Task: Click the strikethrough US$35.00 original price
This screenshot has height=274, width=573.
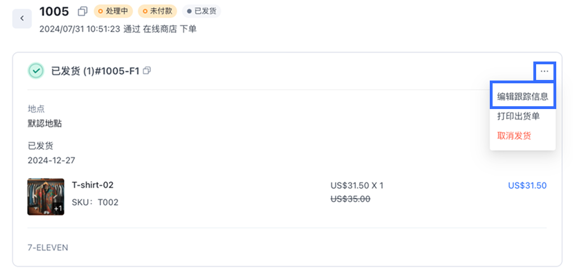Action: pos(350,199)
